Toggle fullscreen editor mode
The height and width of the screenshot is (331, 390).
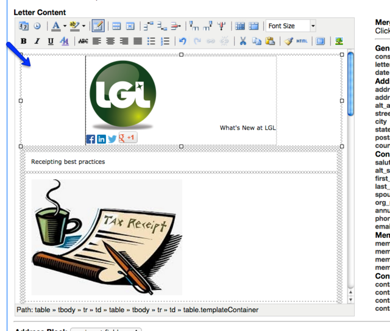321,41
